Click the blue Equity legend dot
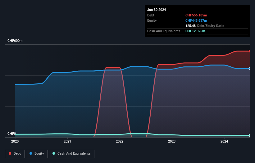The height and width of the screenshot is (163, 255). coord(31,153)
